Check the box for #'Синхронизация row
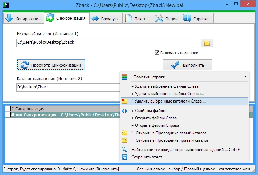 coord(8,109)
